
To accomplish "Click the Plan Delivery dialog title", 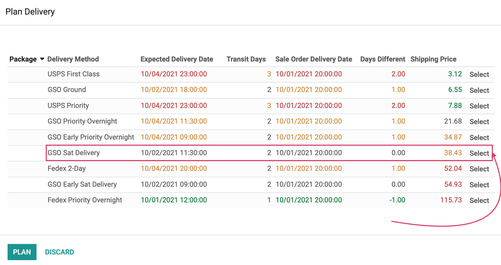I will click(30, 12).
